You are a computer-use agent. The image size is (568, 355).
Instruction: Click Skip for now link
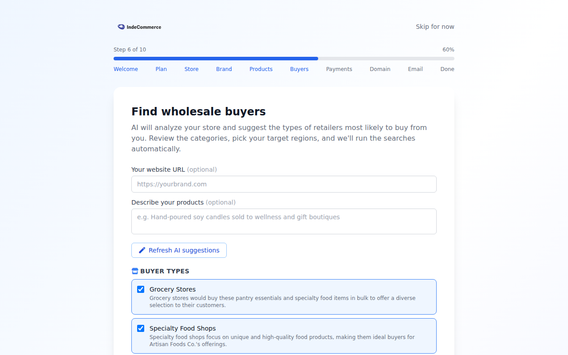click(x=435, y=27)
